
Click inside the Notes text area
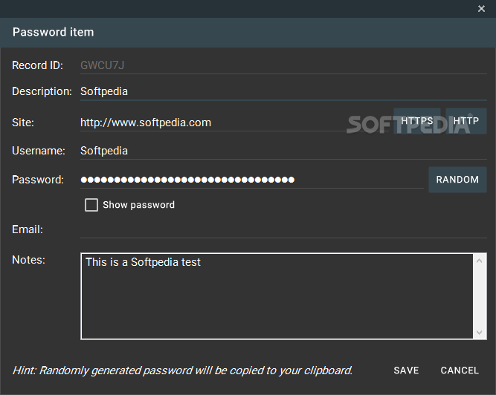click(x=277, y=296)
